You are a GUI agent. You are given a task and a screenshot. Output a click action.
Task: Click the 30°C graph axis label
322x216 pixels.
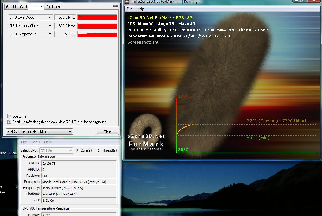183,150
